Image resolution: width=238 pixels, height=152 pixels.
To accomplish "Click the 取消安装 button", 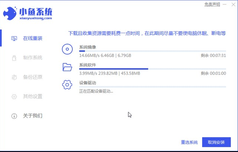I will click(216, 142).
